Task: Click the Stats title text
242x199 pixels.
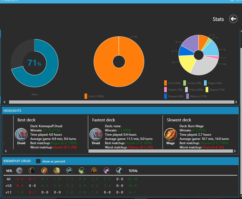Action: [218, 19]
